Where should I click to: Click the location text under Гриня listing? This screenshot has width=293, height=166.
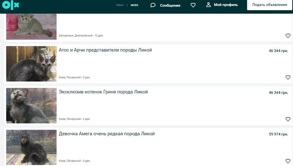pos(74,119)
